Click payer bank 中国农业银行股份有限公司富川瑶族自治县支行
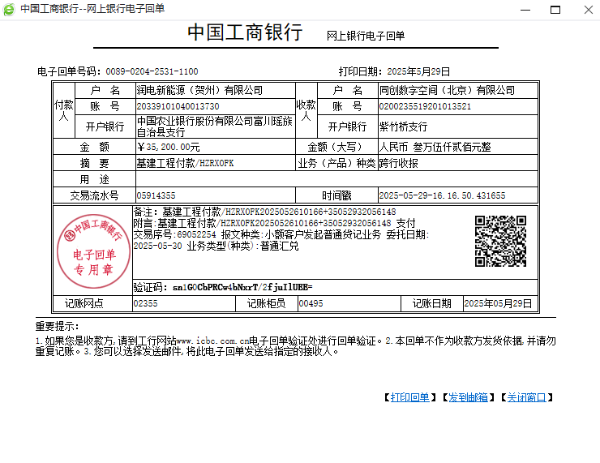600x463 pixels. [215, 126]
